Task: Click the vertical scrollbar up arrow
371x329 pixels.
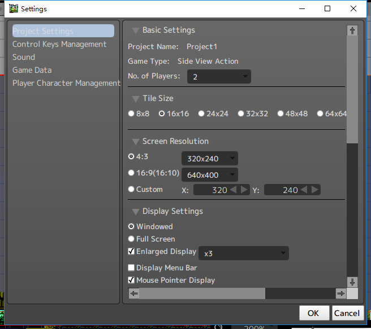Action: 352,30
